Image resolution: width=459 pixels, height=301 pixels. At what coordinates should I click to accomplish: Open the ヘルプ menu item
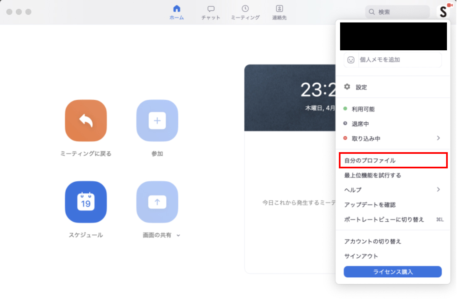[392, 190]
